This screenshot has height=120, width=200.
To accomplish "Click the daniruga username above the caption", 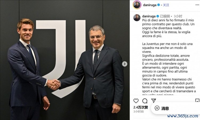I will click(x=149, y=16).
